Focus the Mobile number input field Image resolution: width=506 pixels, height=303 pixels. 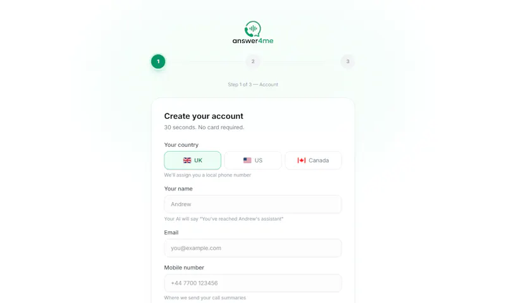click(252, 283)
